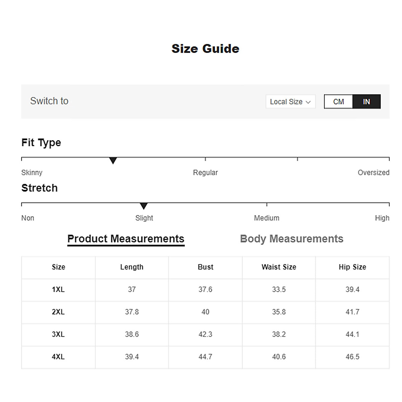Click the Fit Type slider marker
Viewport: 402px width, 402px height.
[x=113, y=161]
